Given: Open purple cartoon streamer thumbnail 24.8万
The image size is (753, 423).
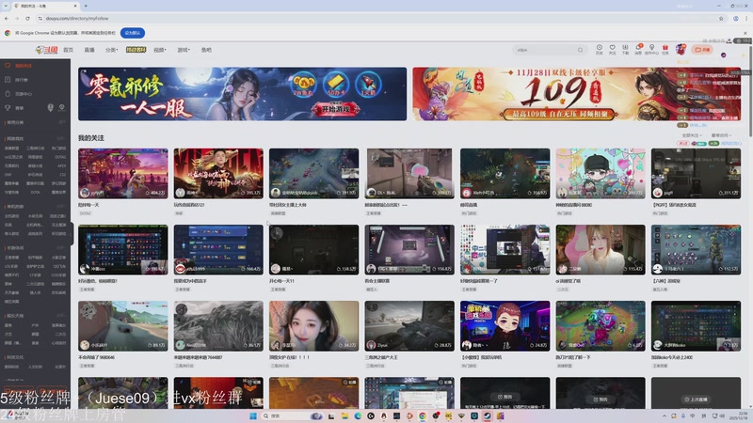Looking at the screenshot, I should (505, 325).
